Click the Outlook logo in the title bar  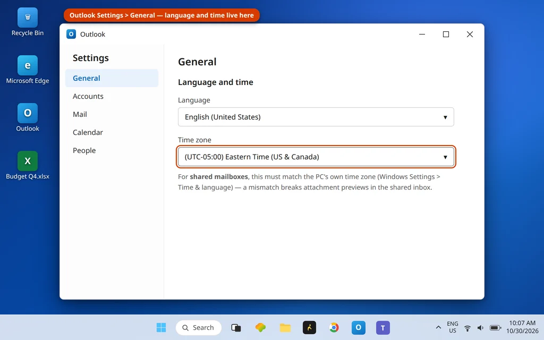click(x=71, y=34)
